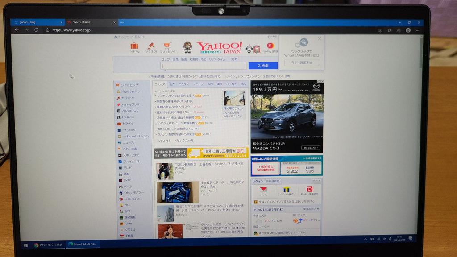
Task: Open the browser profile avatar icon
Action: pos(408,30)
